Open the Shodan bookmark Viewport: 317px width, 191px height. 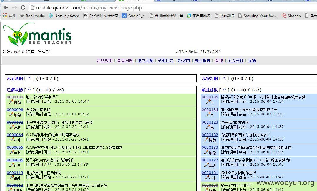click(291, 16)
